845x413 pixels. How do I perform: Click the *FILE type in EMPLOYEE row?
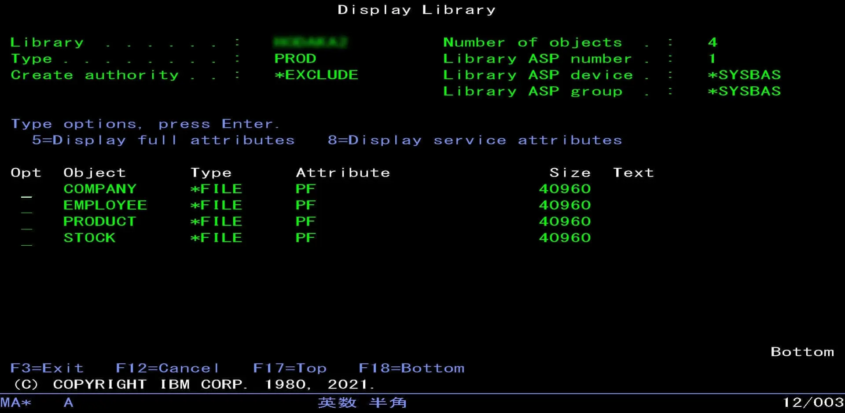click(216, 205)
